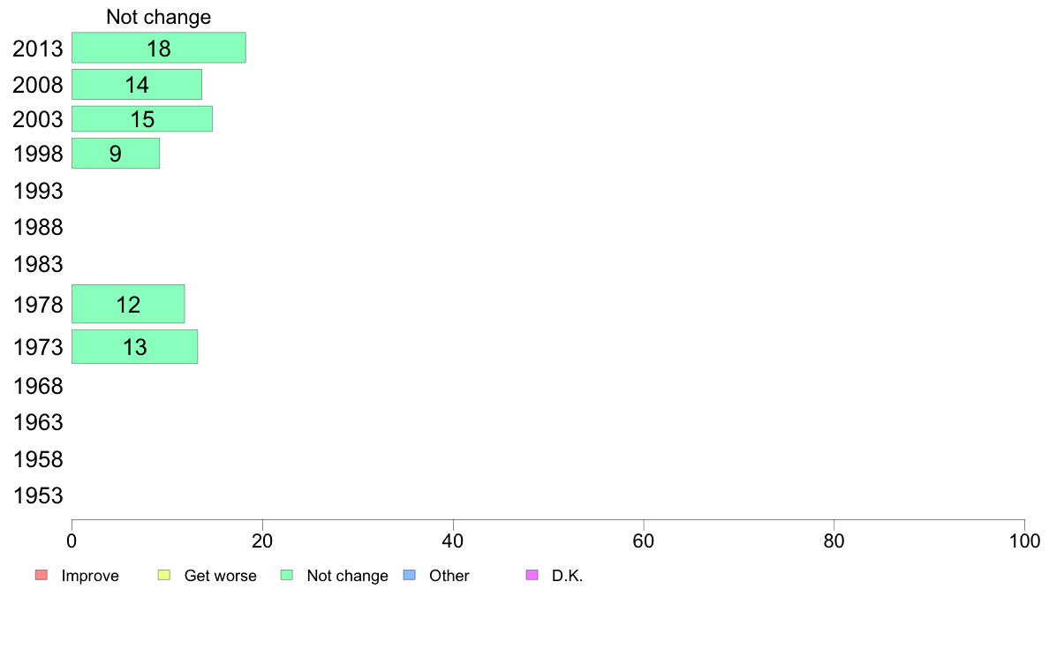
Task: Select the 1998 bar showing 9
Action: coord(116,154)
